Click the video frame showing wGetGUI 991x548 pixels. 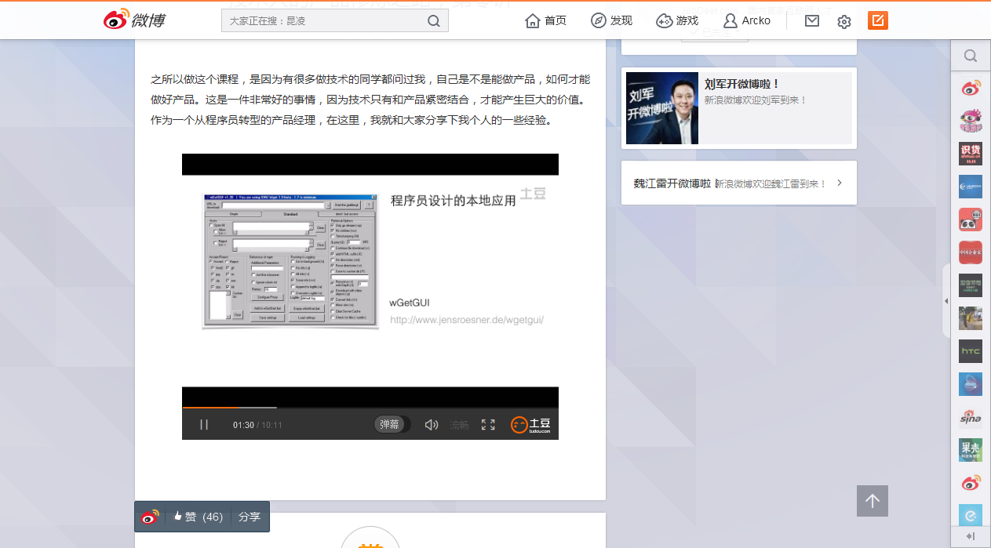point(370,281)
